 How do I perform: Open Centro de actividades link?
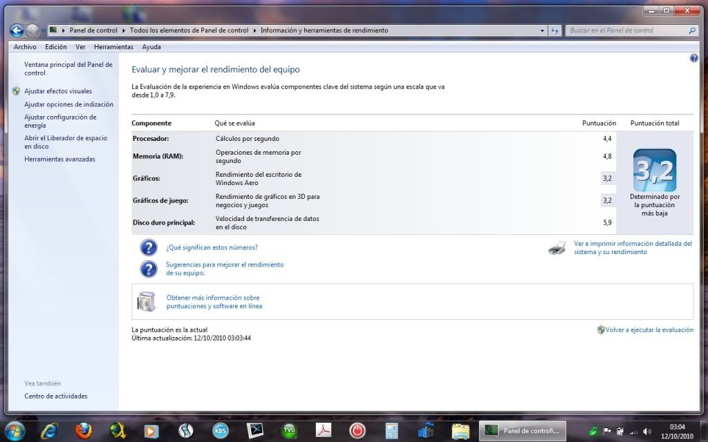(56, 396)
